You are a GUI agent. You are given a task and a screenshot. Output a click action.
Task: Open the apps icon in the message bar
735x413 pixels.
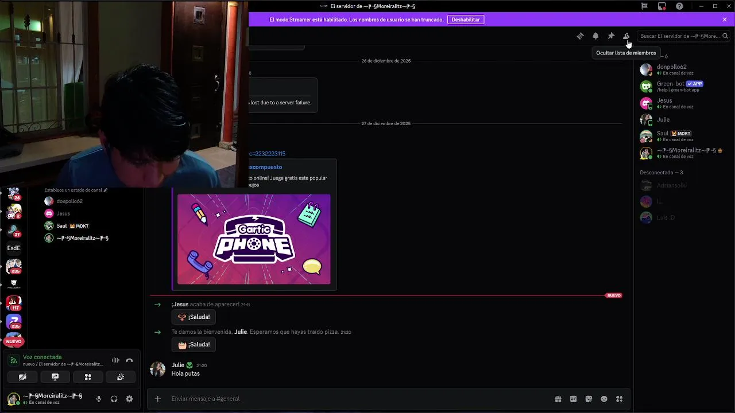619,399
